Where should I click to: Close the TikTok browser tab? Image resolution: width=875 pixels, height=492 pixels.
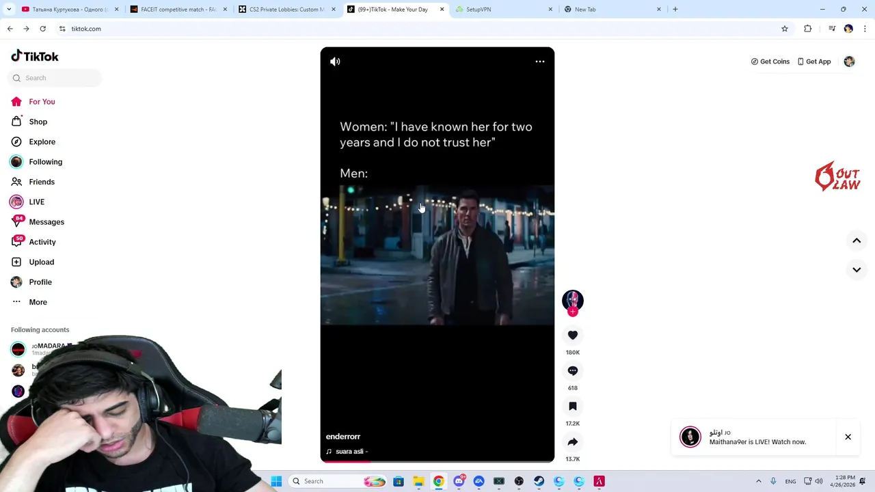[x=442, y=10]
